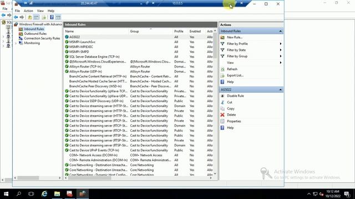Expand the Monitoring tree node arrow

pyautogui.click(x=16, y=43)
